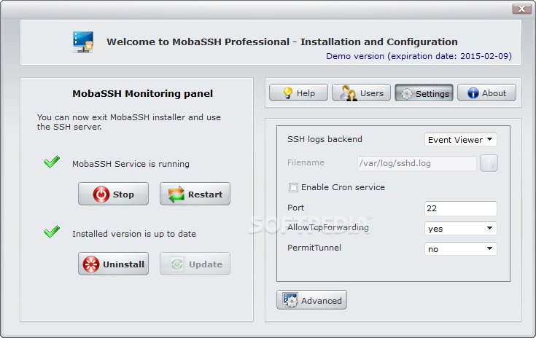Screen dimensions: 536x338
Task: Open the Users tab
Action: (361, 93)
